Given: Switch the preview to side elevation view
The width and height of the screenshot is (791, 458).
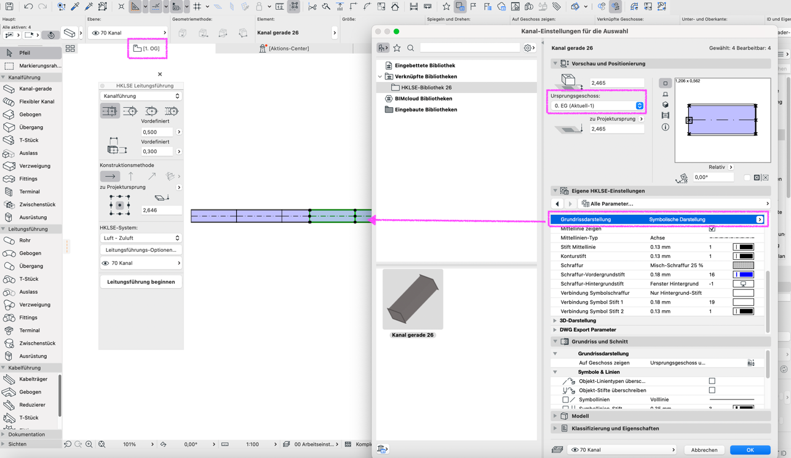Looking at the screenshot, I should pyautogui.click(x=665, y=94).
